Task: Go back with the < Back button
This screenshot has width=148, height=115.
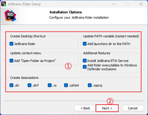Action: point(85,108)
